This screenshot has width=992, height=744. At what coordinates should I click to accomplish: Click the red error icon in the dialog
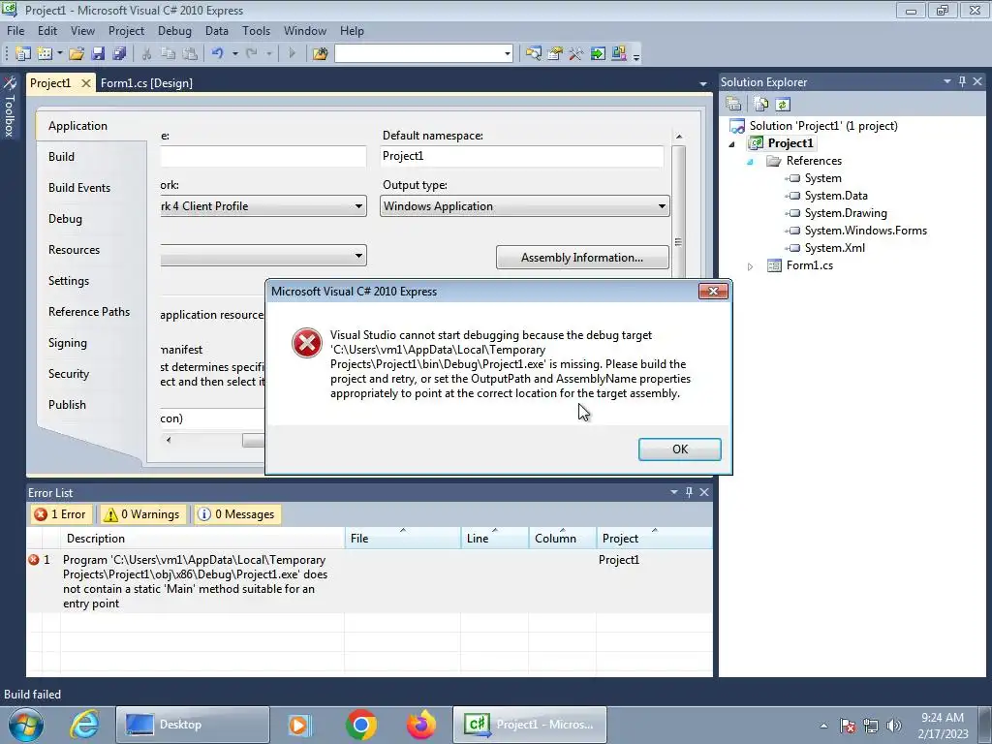point(307,343)
